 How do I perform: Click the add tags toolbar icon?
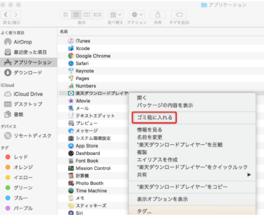179,14
